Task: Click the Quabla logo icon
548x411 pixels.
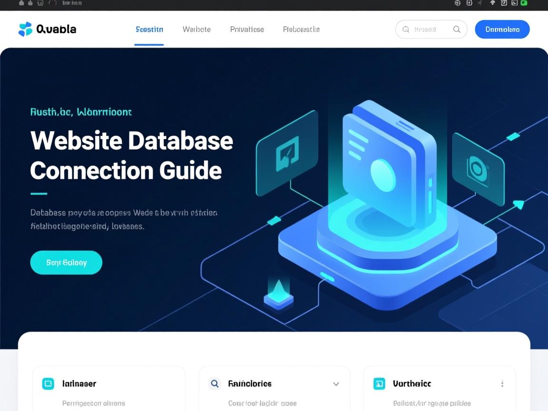Action: tap(25, 29)
